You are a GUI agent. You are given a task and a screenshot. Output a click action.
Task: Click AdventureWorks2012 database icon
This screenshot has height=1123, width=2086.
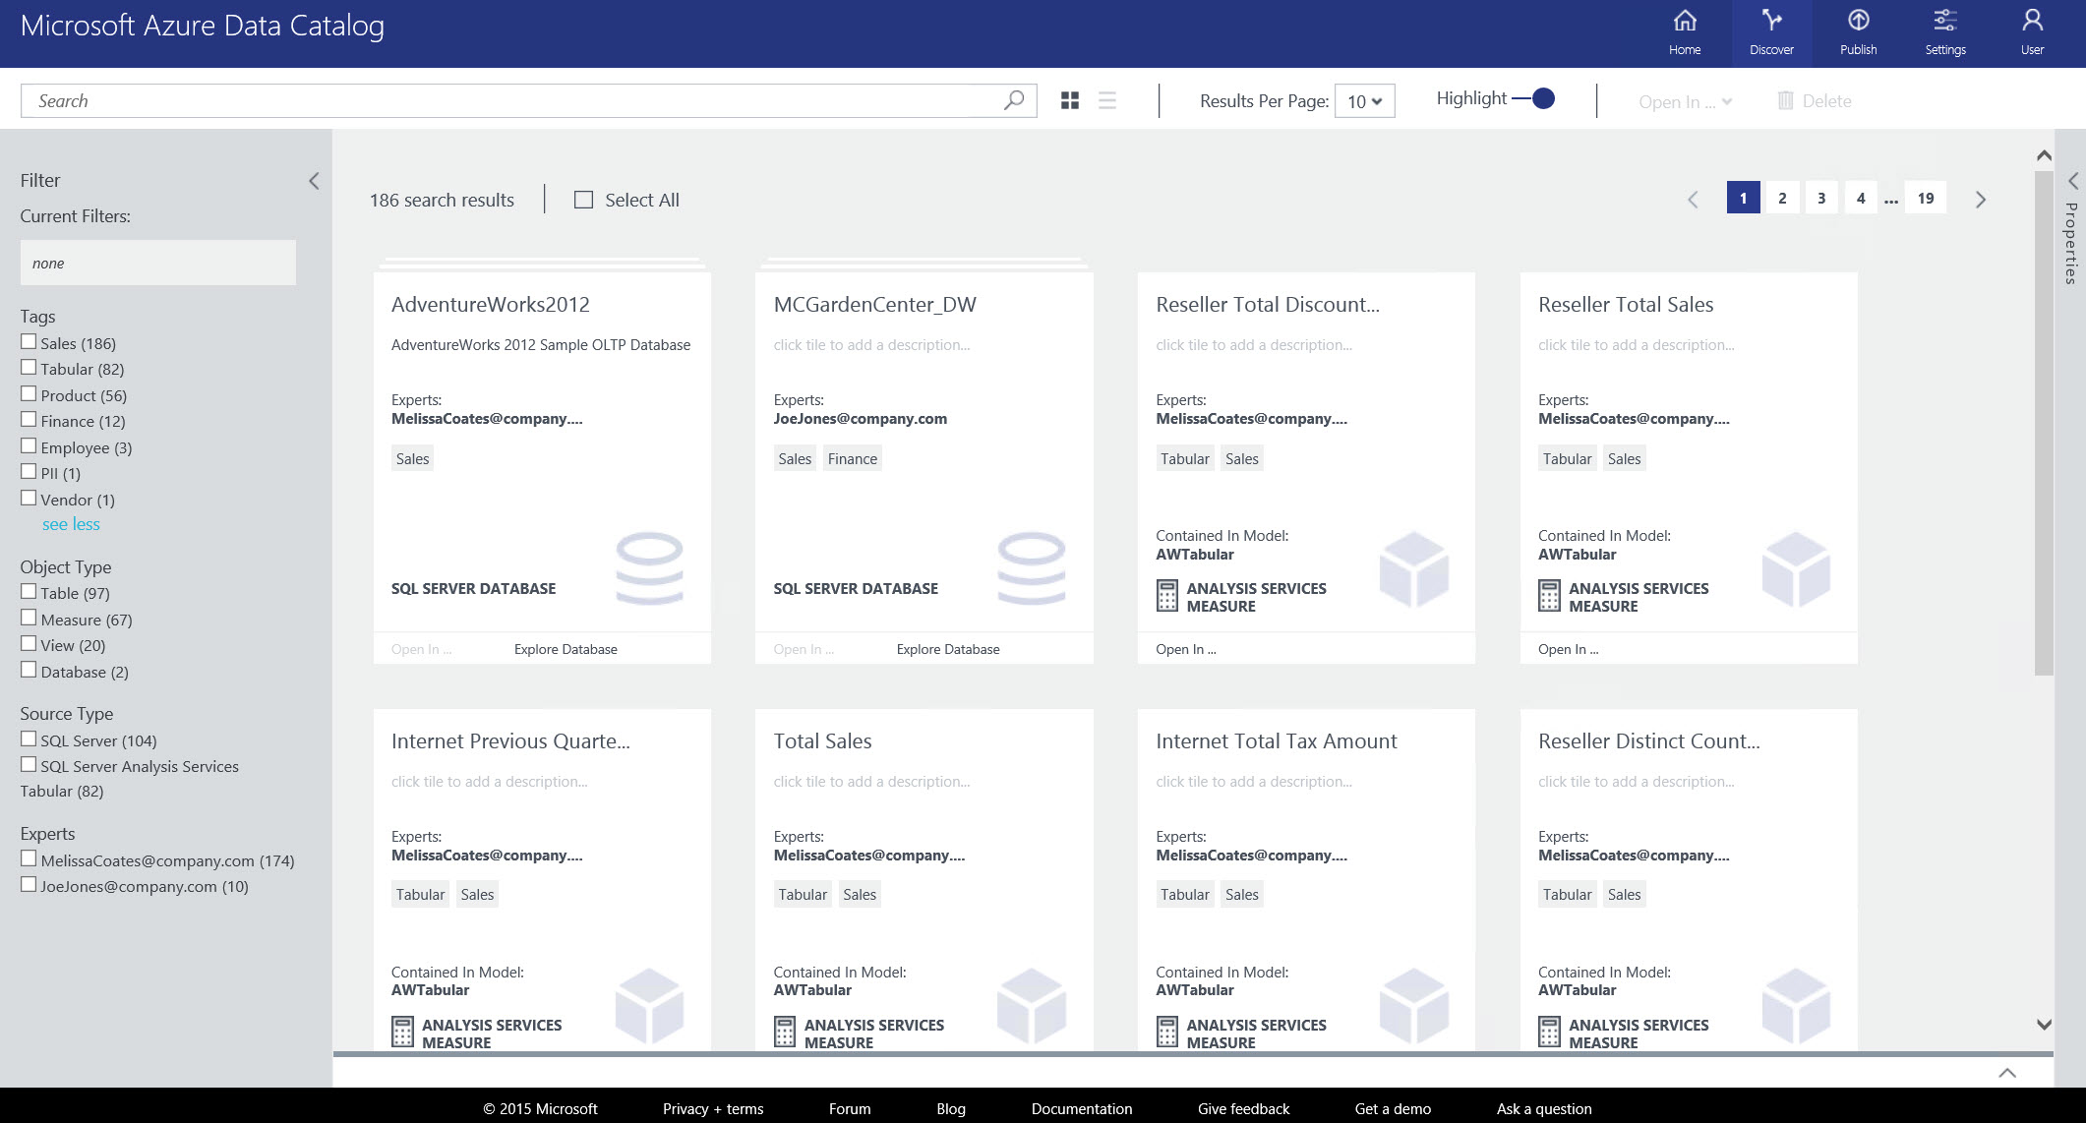(x=649, y=568)
